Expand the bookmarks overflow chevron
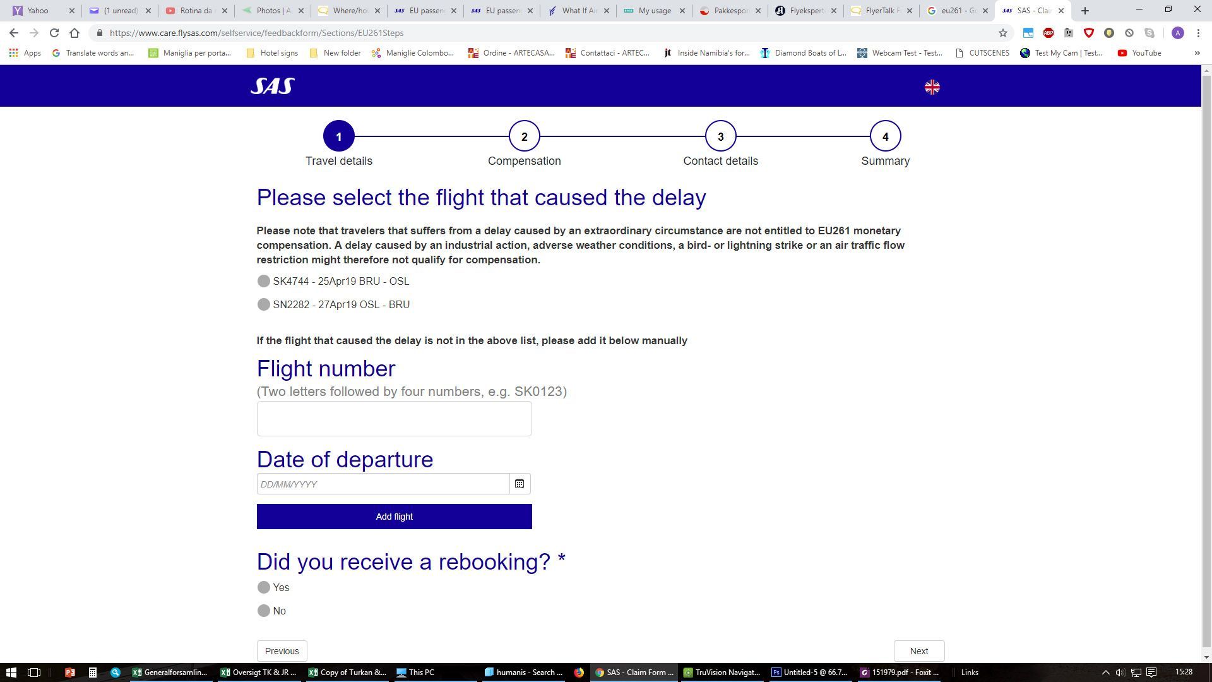Viewport: 1212px width, 682px height. click(x=1197, y=53)
